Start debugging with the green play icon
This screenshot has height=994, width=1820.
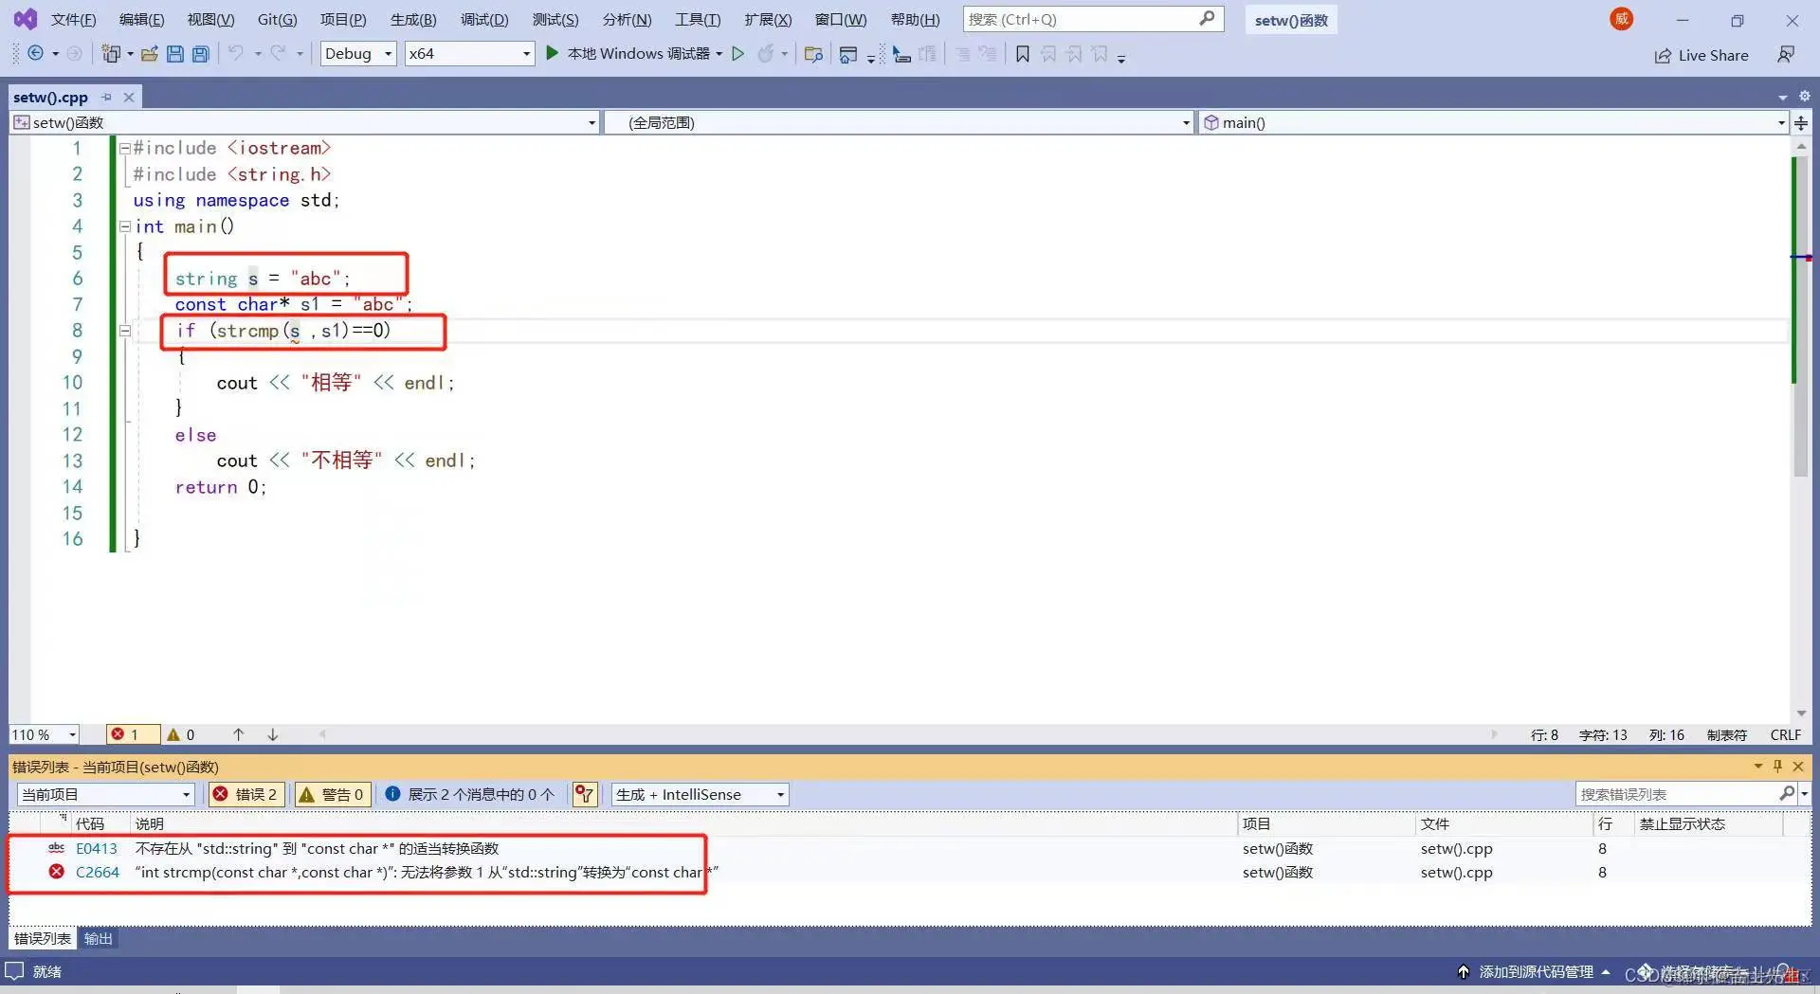point(552,53)
